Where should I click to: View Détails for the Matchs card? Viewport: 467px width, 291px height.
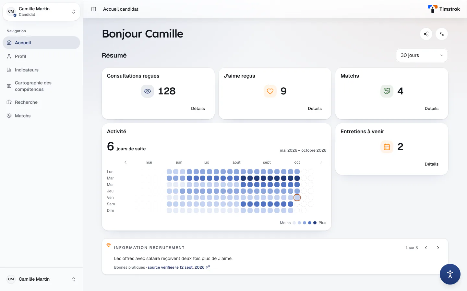[431, 109]
